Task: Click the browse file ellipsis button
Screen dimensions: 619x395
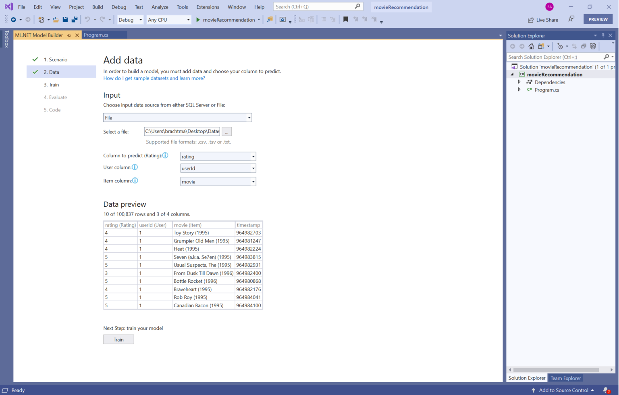Action: [x=226, y=132]
